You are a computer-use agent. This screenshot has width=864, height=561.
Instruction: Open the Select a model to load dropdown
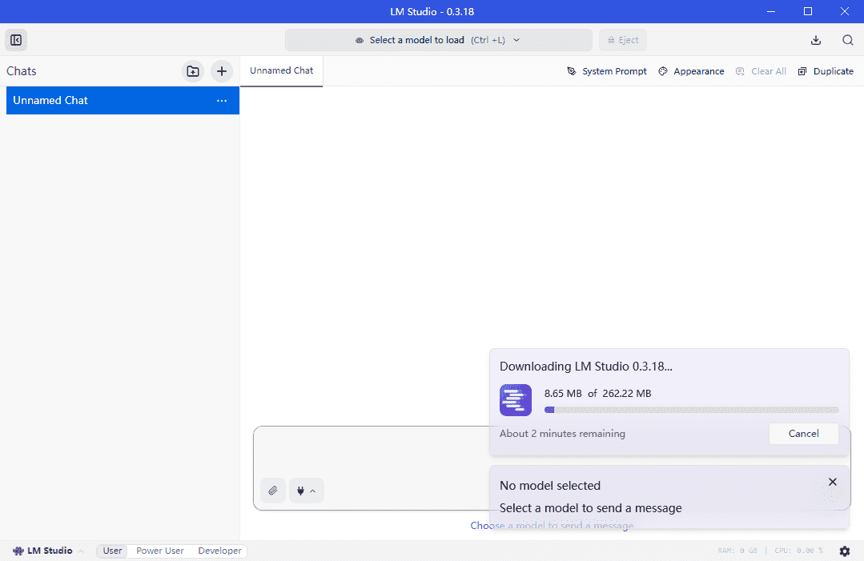coord(438,40)
